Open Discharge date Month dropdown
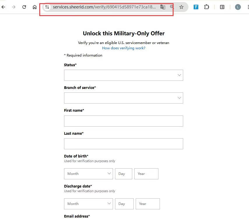This screenshot has height=219, width=249. (x=89, y=204)
